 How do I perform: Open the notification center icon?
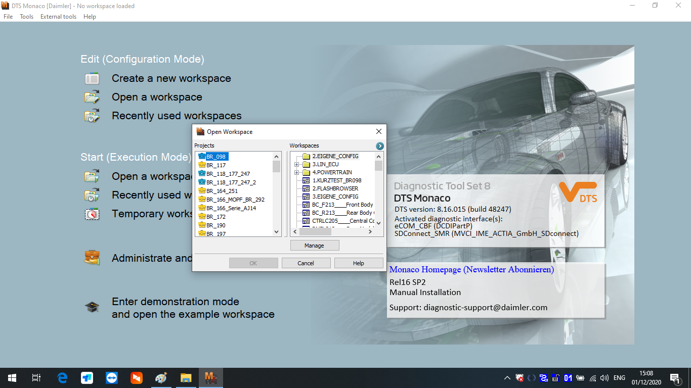(x=675, y=378)
